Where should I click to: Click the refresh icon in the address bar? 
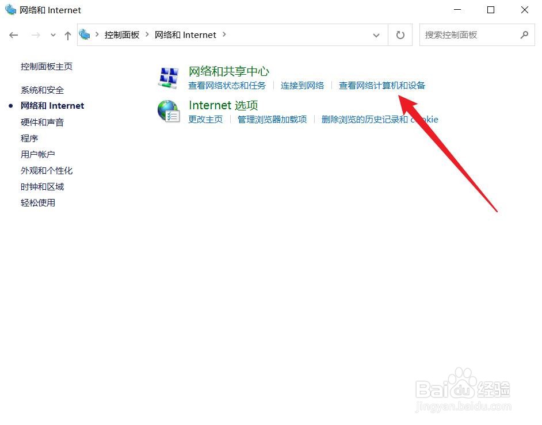(400, 35)
